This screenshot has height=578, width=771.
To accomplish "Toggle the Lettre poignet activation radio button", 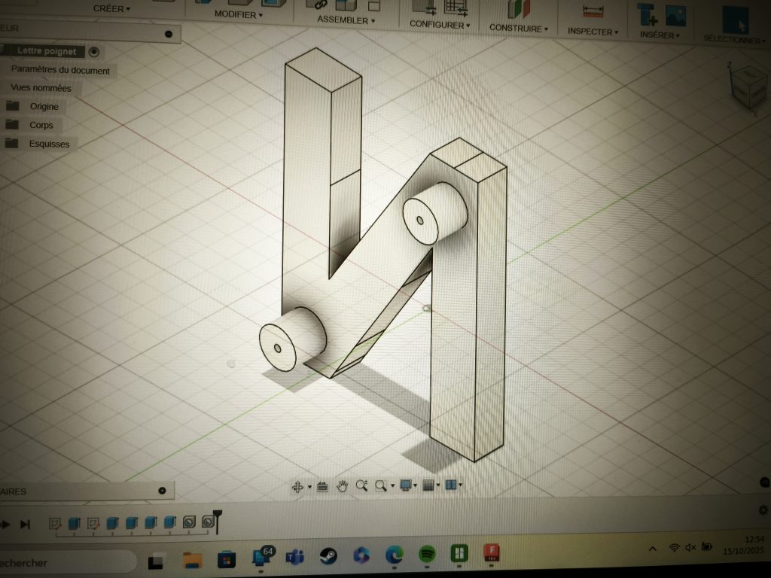I will click(94, 52).
